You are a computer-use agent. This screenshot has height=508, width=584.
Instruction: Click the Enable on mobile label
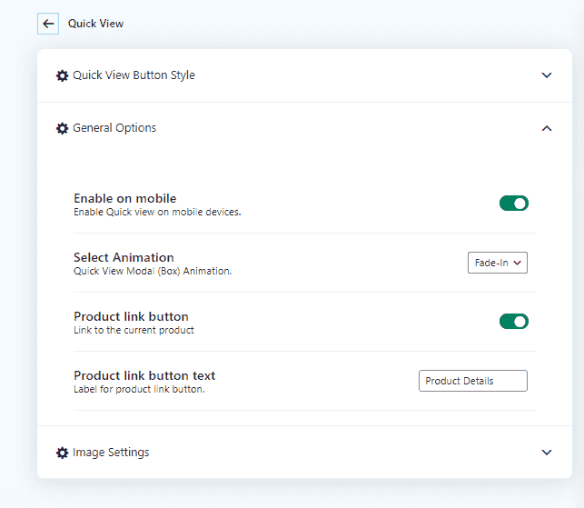click(124, 198)
